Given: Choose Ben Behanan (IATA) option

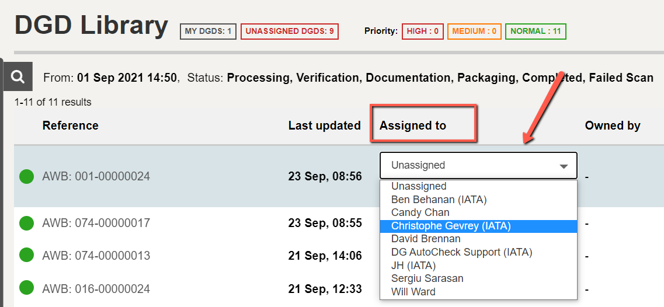Looking at the screenshot, I should (x=439, y=200).
